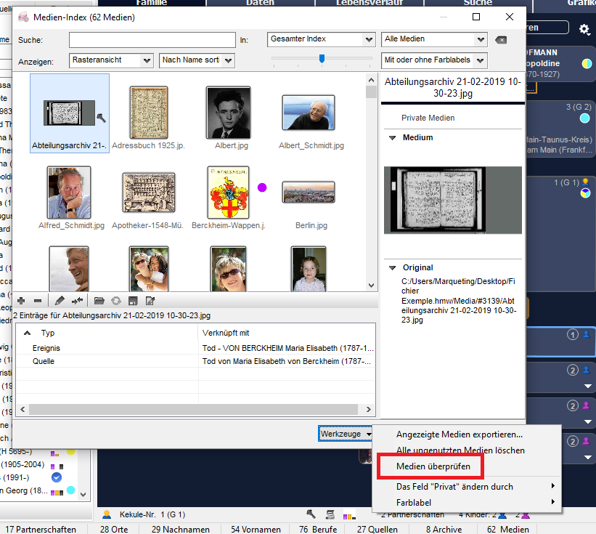The height and width of the screenshot is (534, 596).
Task: Open settings gear icon at top right
Action: click(x=584, y=29)
